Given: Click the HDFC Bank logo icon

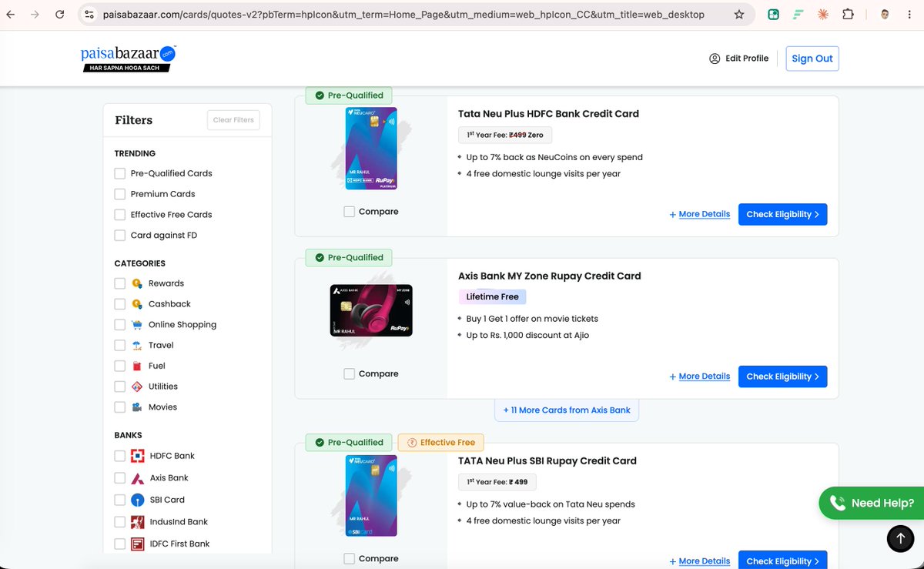Looking at the screenshot, I should tap(137, 456).
